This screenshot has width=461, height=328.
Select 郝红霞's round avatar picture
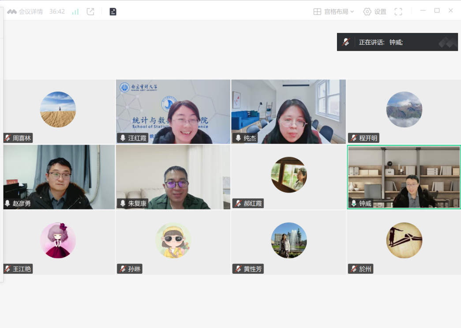pos(289,175)
